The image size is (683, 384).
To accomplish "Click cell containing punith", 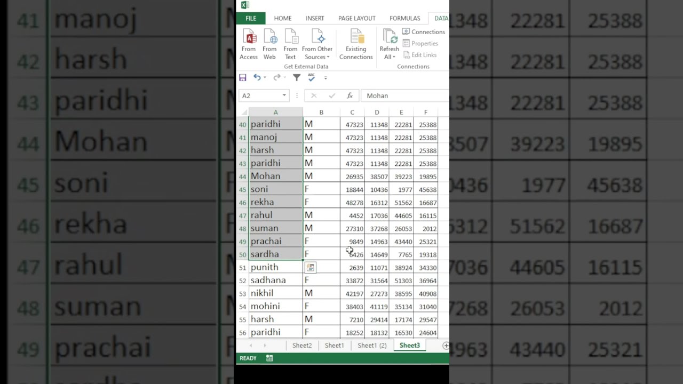I will click(x=275, y=267).
